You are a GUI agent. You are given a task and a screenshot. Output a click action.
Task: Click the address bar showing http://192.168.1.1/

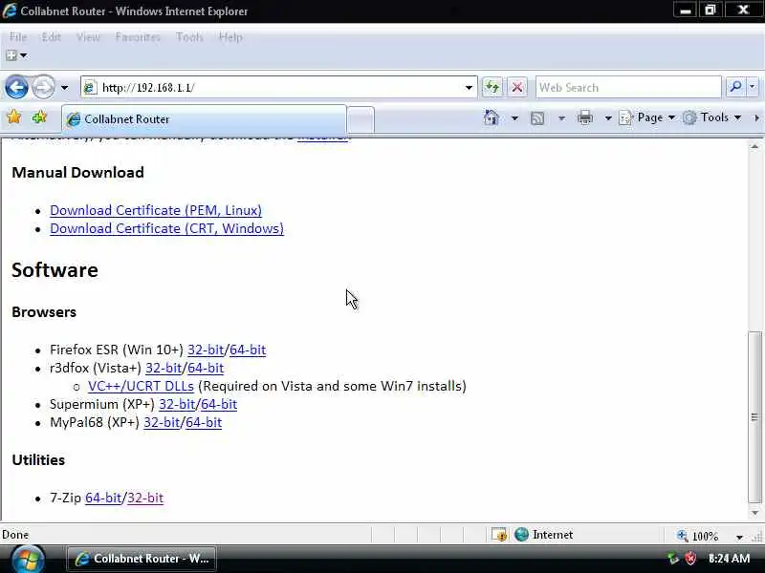(279, 88)
